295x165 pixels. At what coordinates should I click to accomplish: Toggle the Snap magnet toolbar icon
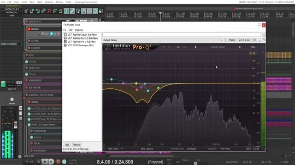click(95, 11)
